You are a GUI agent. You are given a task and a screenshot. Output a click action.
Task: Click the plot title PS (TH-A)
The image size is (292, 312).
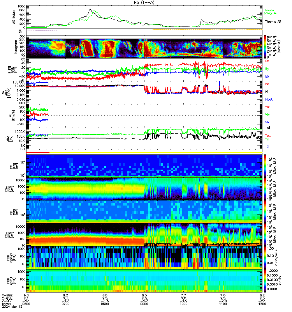(144, 2)
